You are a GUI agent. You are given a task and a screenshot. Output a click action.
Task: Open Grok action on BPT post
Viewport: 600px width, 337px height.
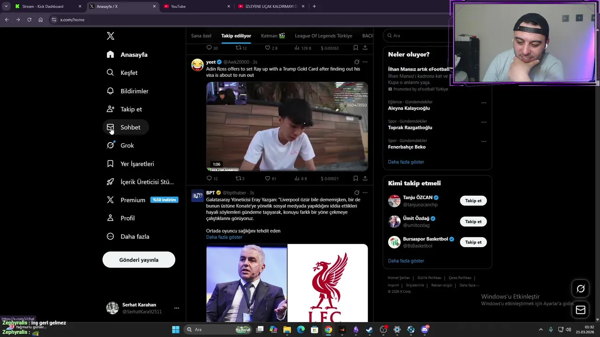[357, 193]
